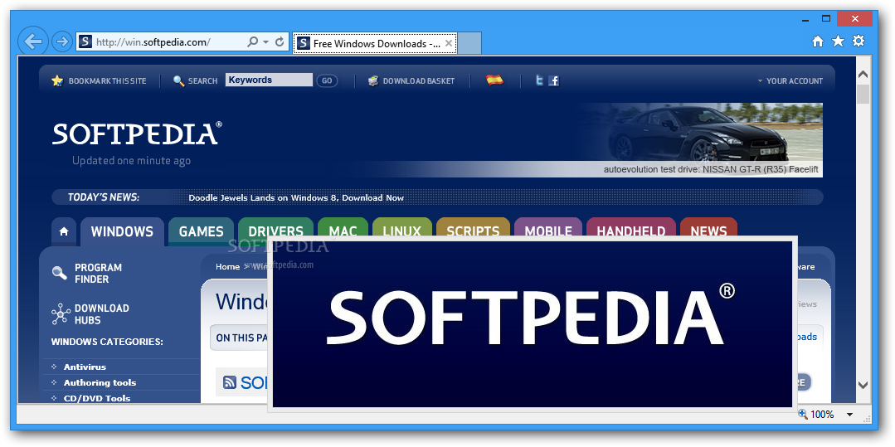The height and width of the screenshot is (447, 895).
Task: Select the MOBILE category tab
Action: (548, 226)
